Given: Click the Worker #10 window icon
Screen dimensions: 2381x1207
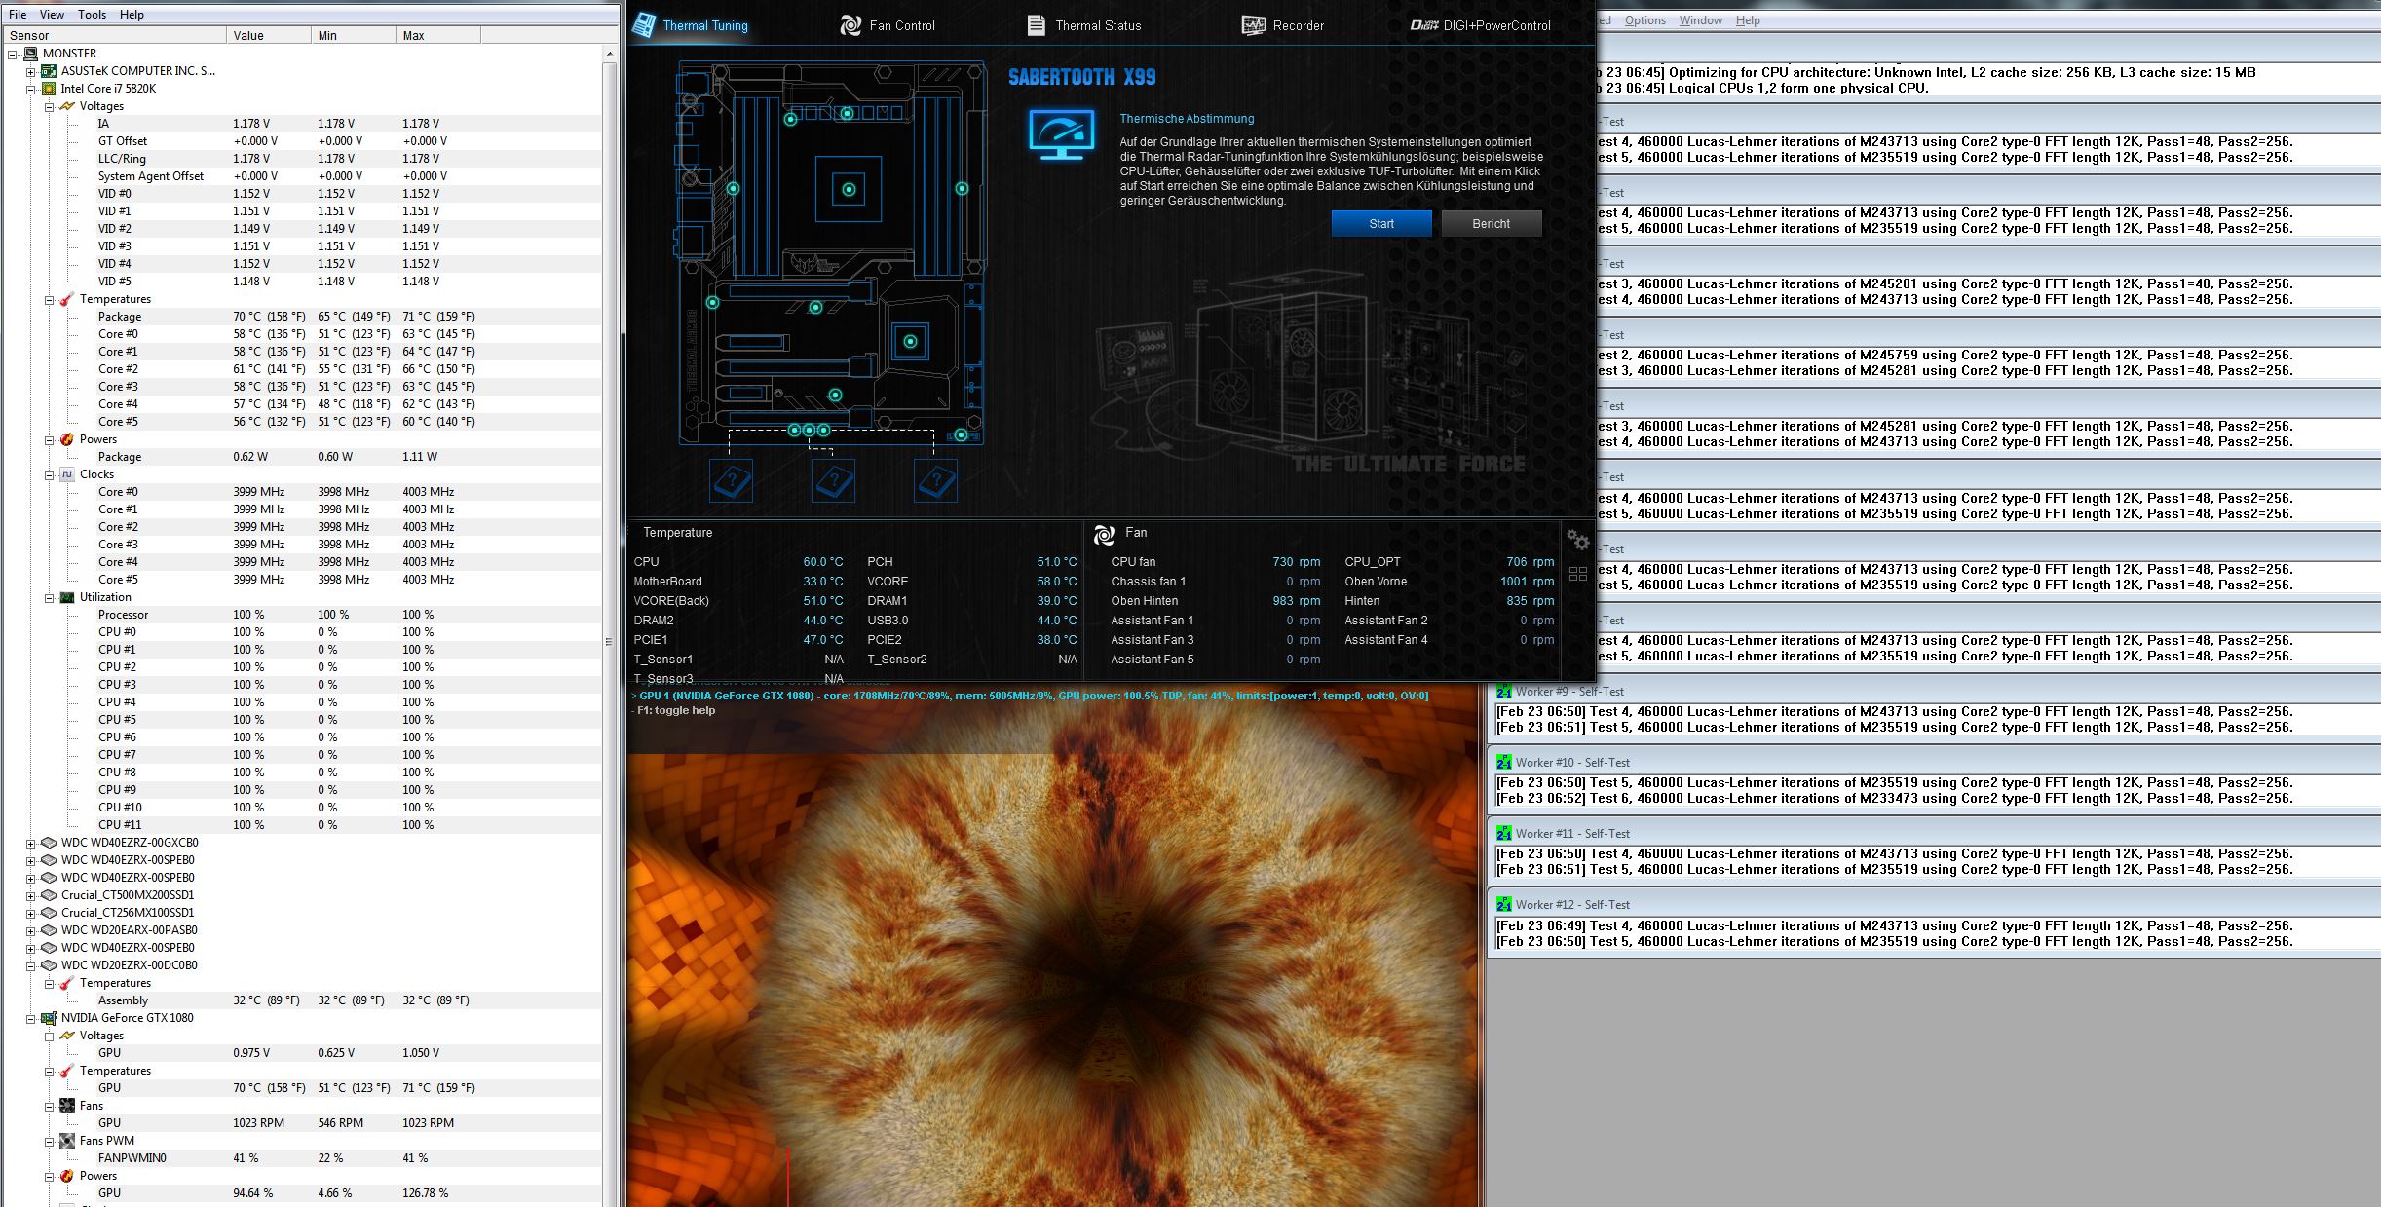Looking at the screenshot, I should point(1504,763).
